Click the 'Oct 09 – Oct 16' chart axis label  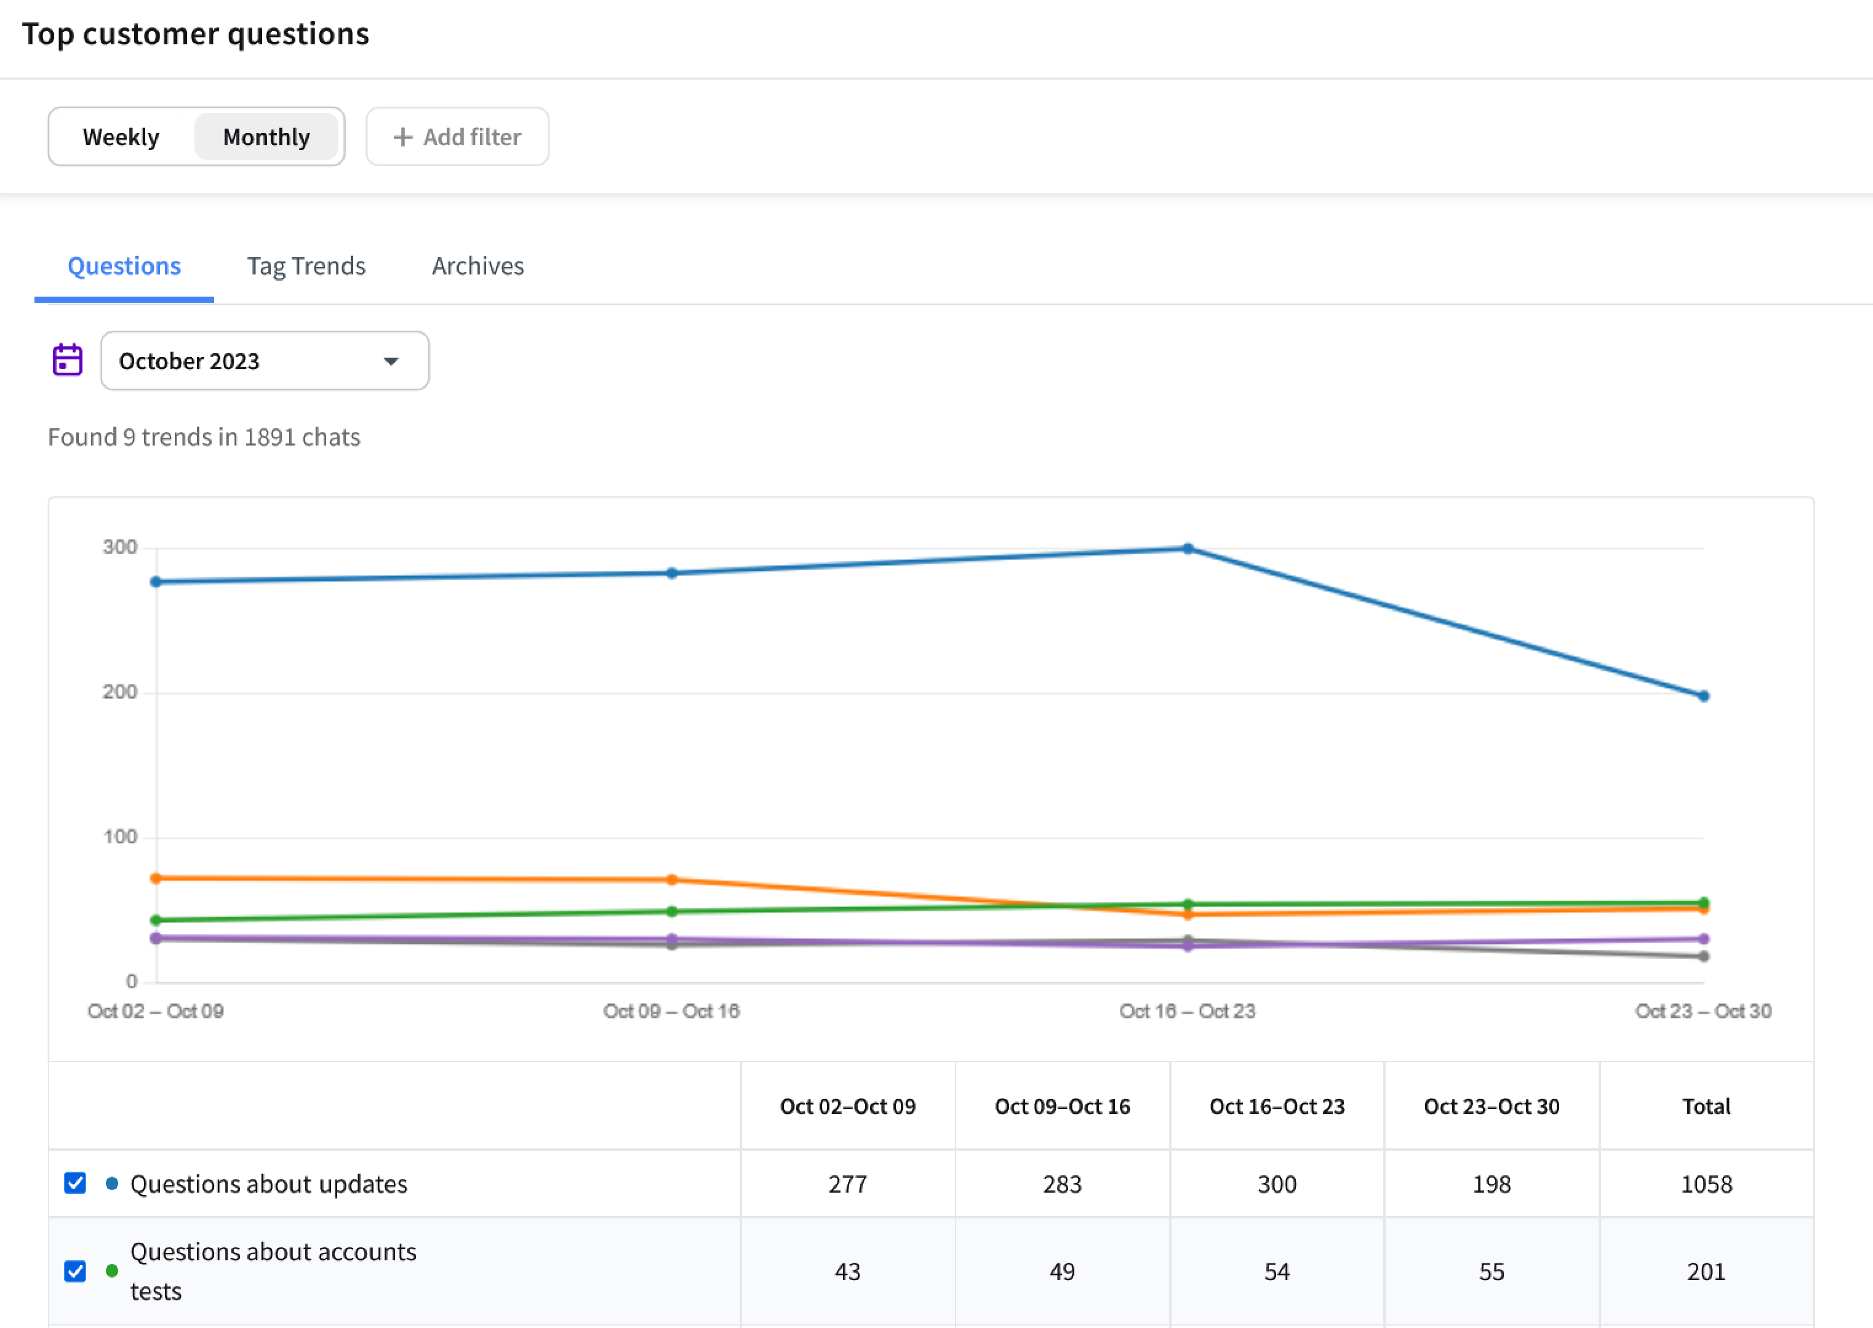(671, 1012)
